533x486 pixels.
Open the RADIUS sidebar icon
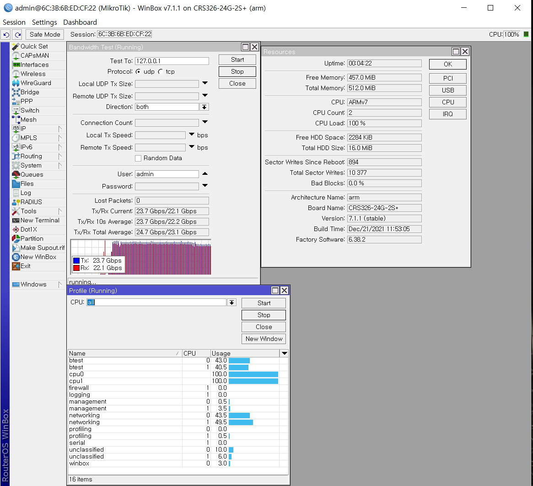click(x=16, y=202)
